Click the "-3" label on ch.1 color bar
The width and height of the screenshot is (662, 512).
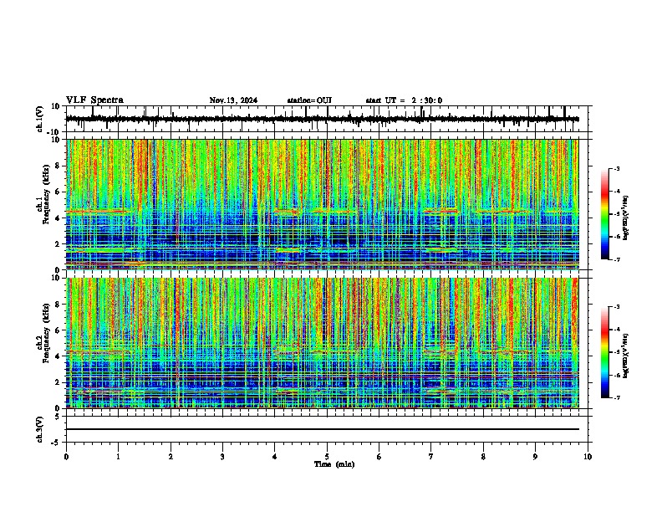(x=617, y=168)
